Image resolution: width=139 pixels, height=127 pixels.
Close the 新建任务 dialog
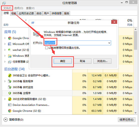(114, 22)
